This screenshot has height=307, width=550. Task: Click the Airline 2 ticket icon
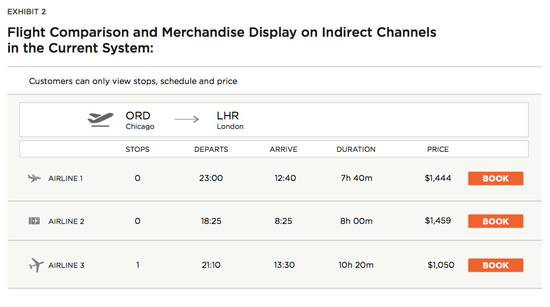point(34,221)
